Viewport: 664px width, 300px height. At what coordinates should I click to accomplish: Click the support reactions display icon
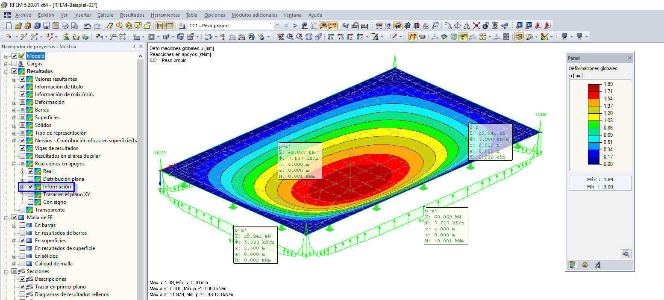click(x=463, y=37)
